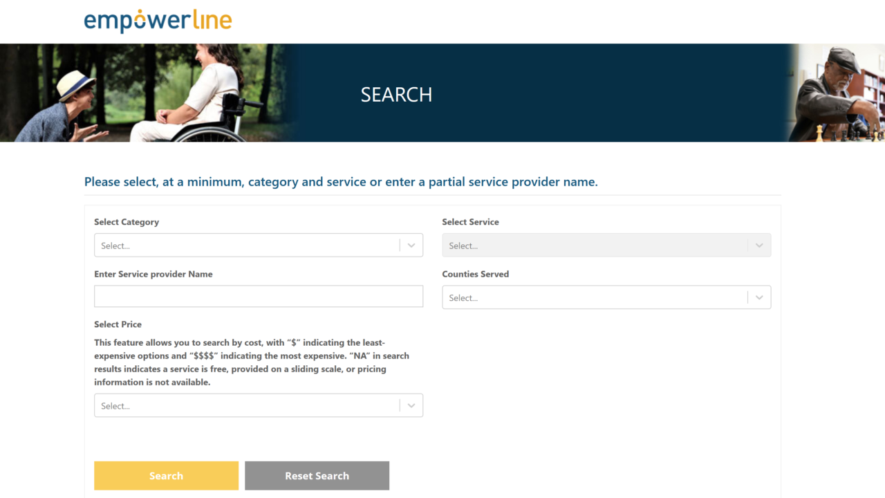885x498 pixels.
Task: Click the "Select Price" field label
Action: coord(118,324)
